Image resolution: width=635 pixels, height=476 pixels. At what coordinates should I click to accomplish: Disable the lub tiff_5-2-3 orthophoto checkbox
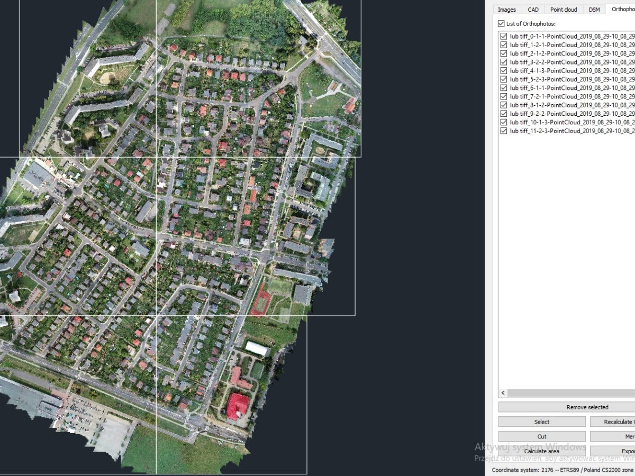coord(504,79)
